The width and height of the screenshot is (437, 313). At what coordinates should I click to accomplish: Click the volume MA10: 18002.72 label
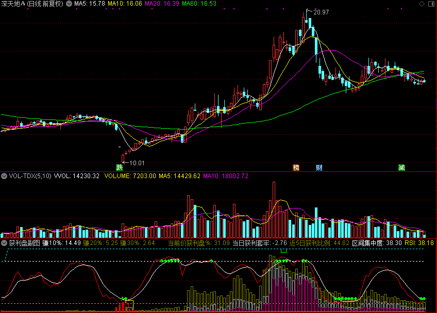(x=226, y=176)
